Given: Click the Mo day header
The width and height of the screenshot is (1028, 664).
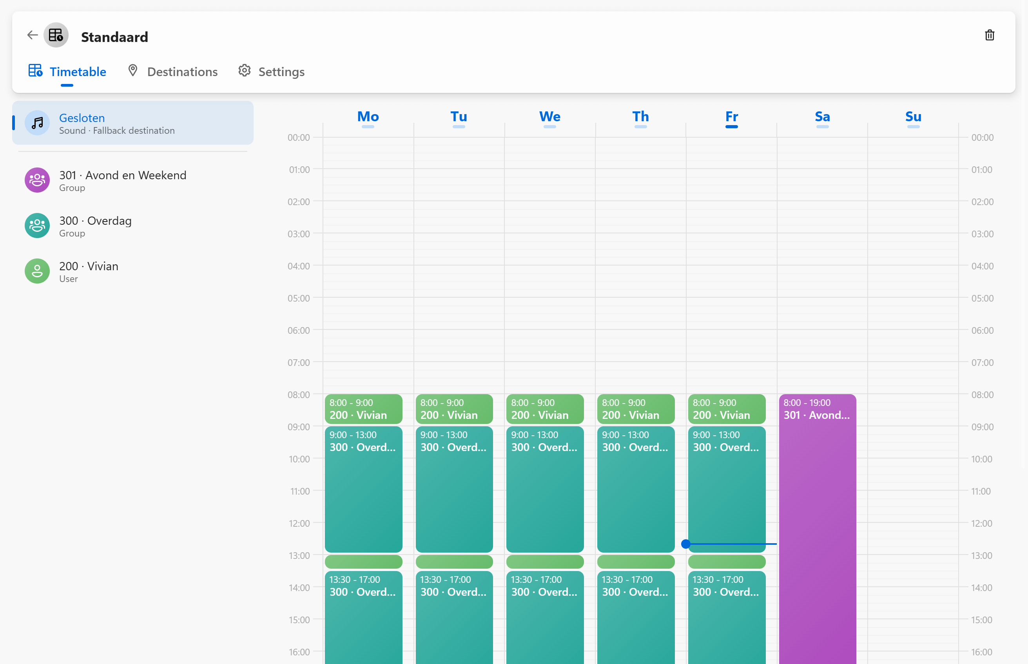Looking at the screenshot, I should (x=368, y=117).
